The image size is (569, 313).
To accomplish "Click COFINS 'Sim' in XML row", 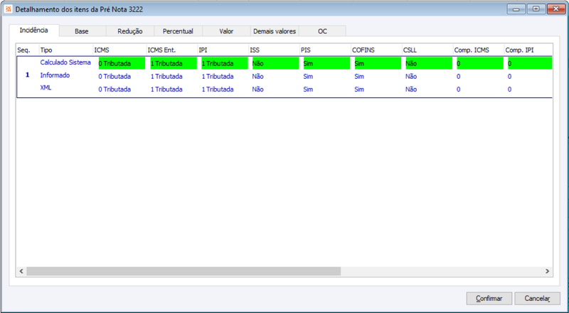I will (x=359, y=89).
